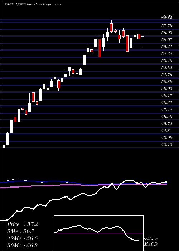Select the 57.79 price axis label
Viewport: 179px width, 251px height.
tap(167, 25)
